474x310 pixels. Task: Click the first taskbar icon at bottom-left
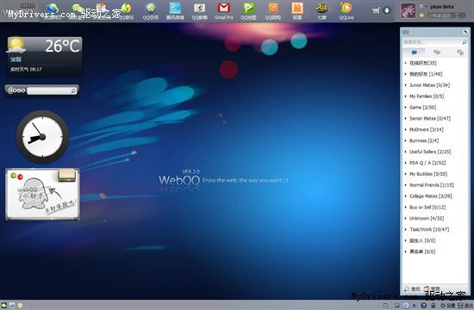(4, 305)
